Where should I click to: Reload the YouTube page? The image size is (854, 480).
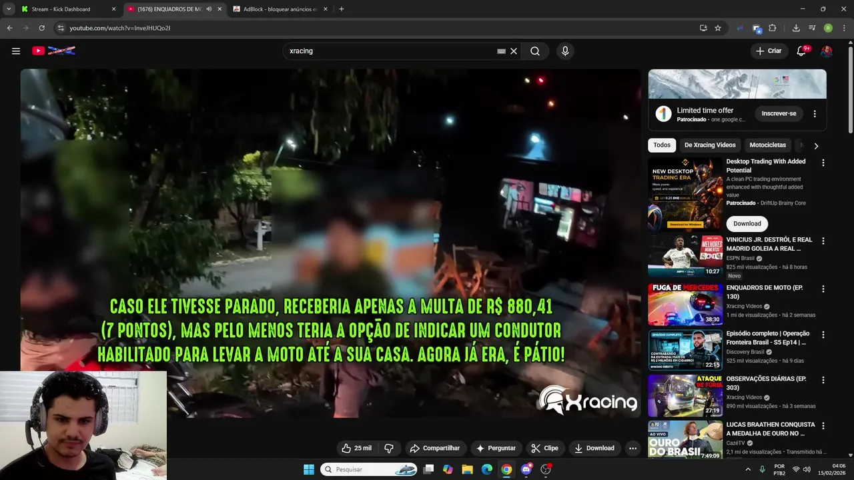(x=41, y=28)
